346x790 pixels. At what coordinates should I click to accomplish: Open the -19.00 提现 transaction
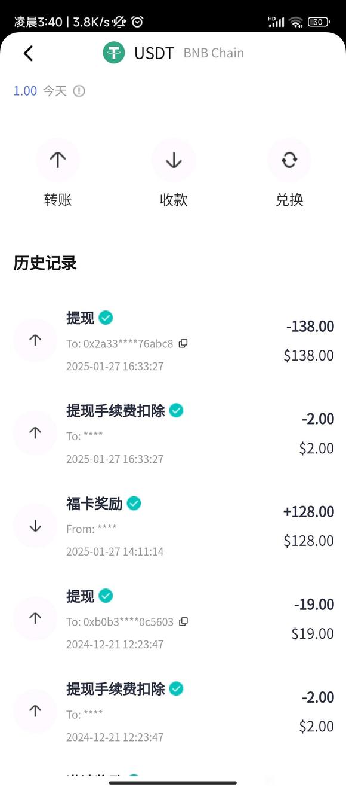coord(173,619)
